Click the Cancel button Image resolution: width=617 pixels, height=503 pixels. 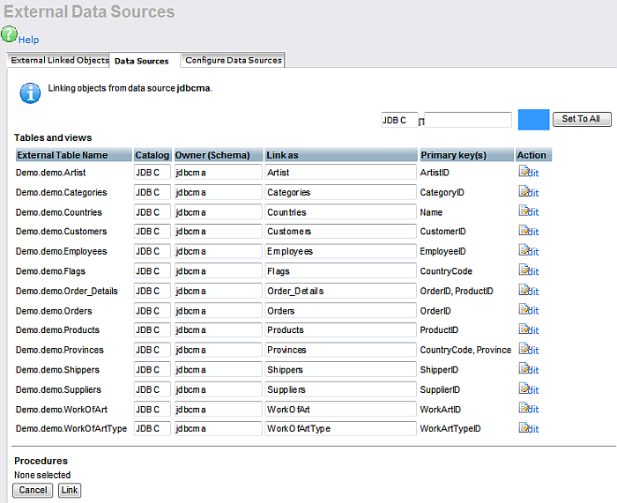33,490
